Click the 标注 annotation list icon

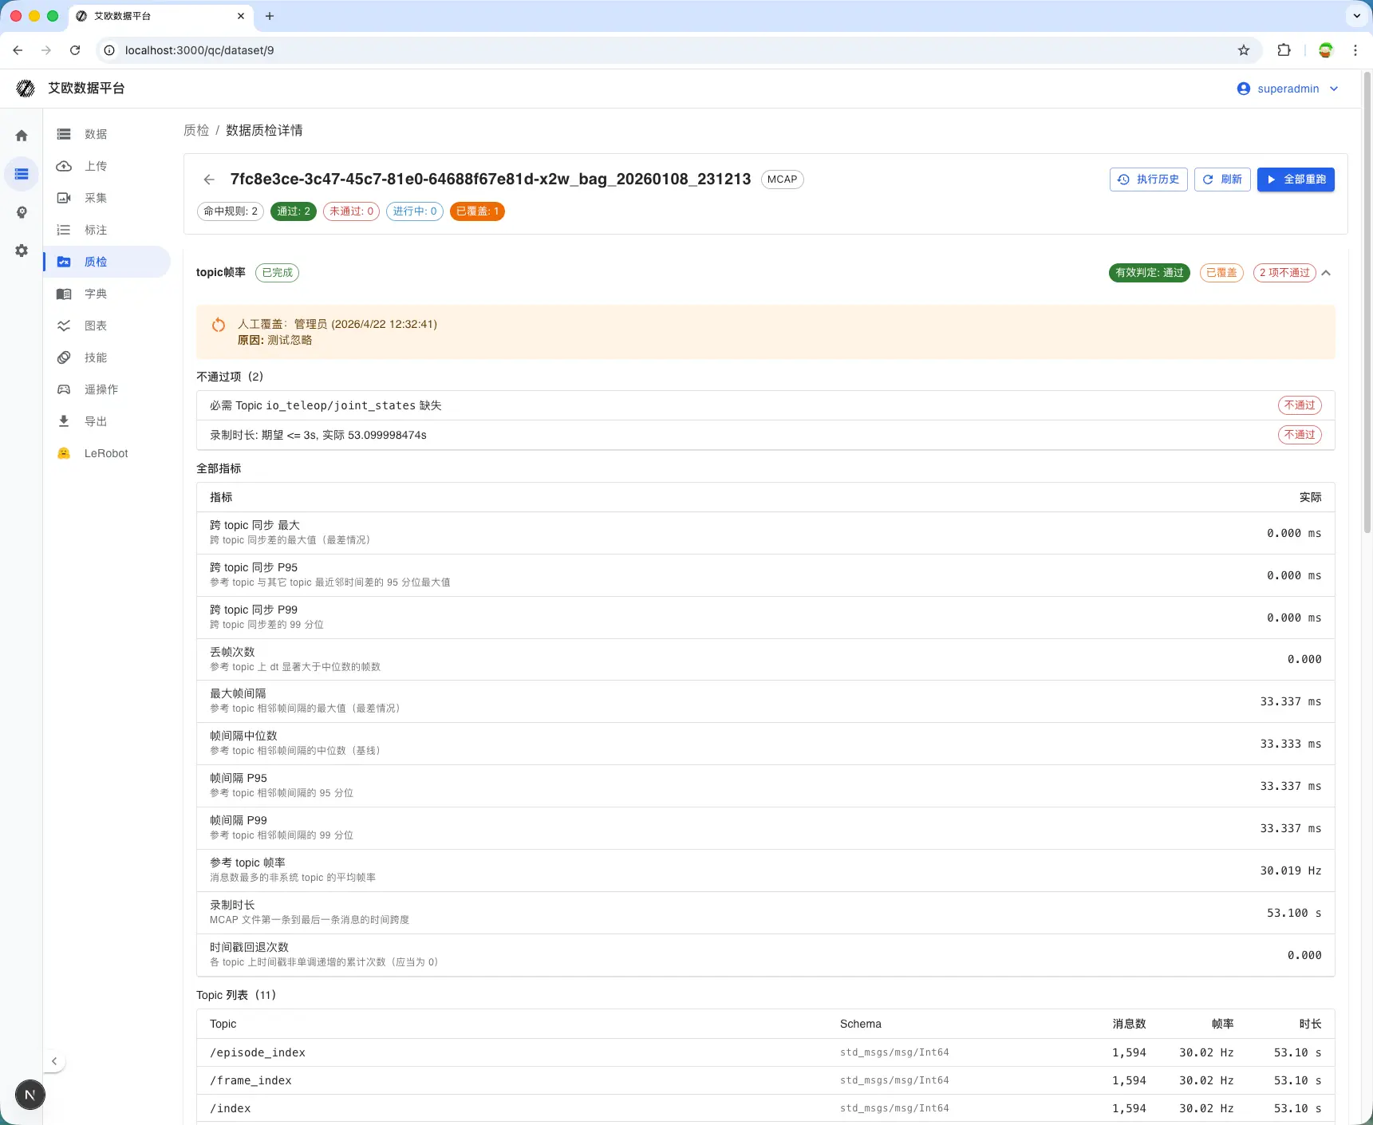tap(64, 230)
